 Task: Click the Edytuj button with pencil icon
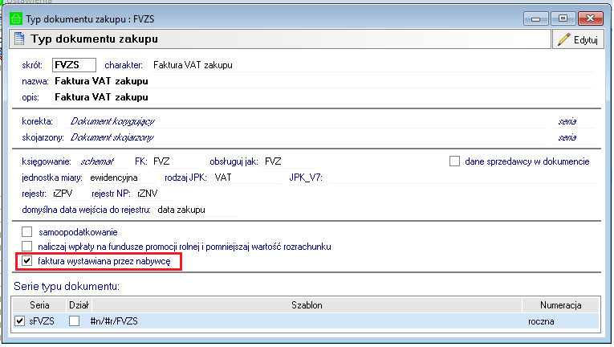point(577,39)
